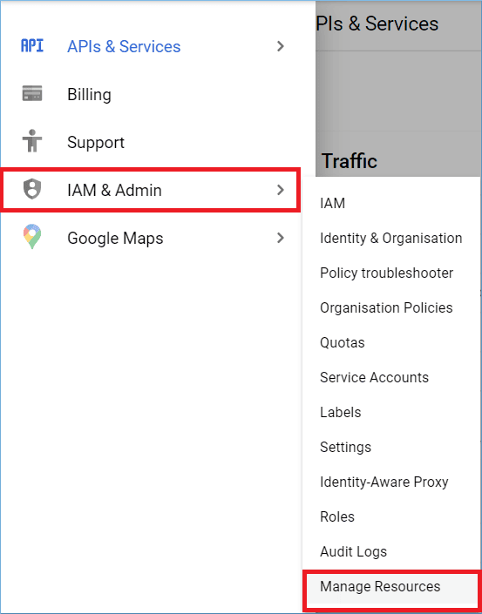Image resolution: width=482 pixels, height=614 pixels.
Task: Choose Labels from the submenu
Action: tap(340, 412)
